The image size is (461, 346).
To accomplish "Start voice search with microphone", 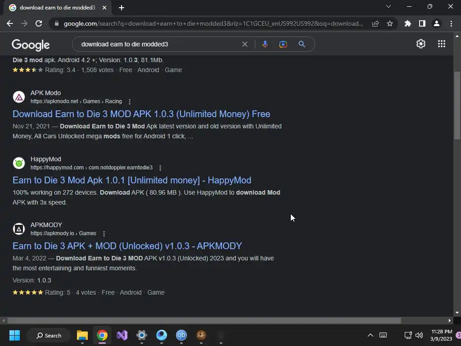I will point(265,44).
